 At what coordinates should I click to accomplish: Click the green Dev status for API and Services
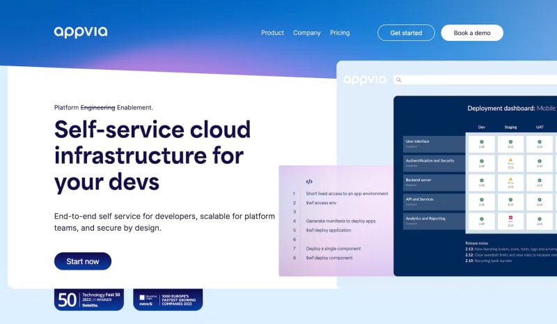point(482,201)
